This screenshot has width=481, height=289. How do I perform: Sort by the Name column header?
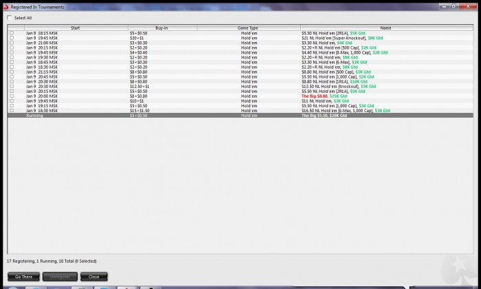(386, 28)
